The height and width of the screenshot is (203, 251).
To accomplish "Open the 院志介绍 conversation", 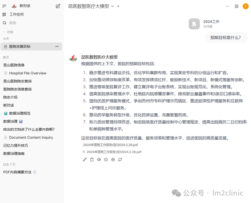I will (10, 97).
